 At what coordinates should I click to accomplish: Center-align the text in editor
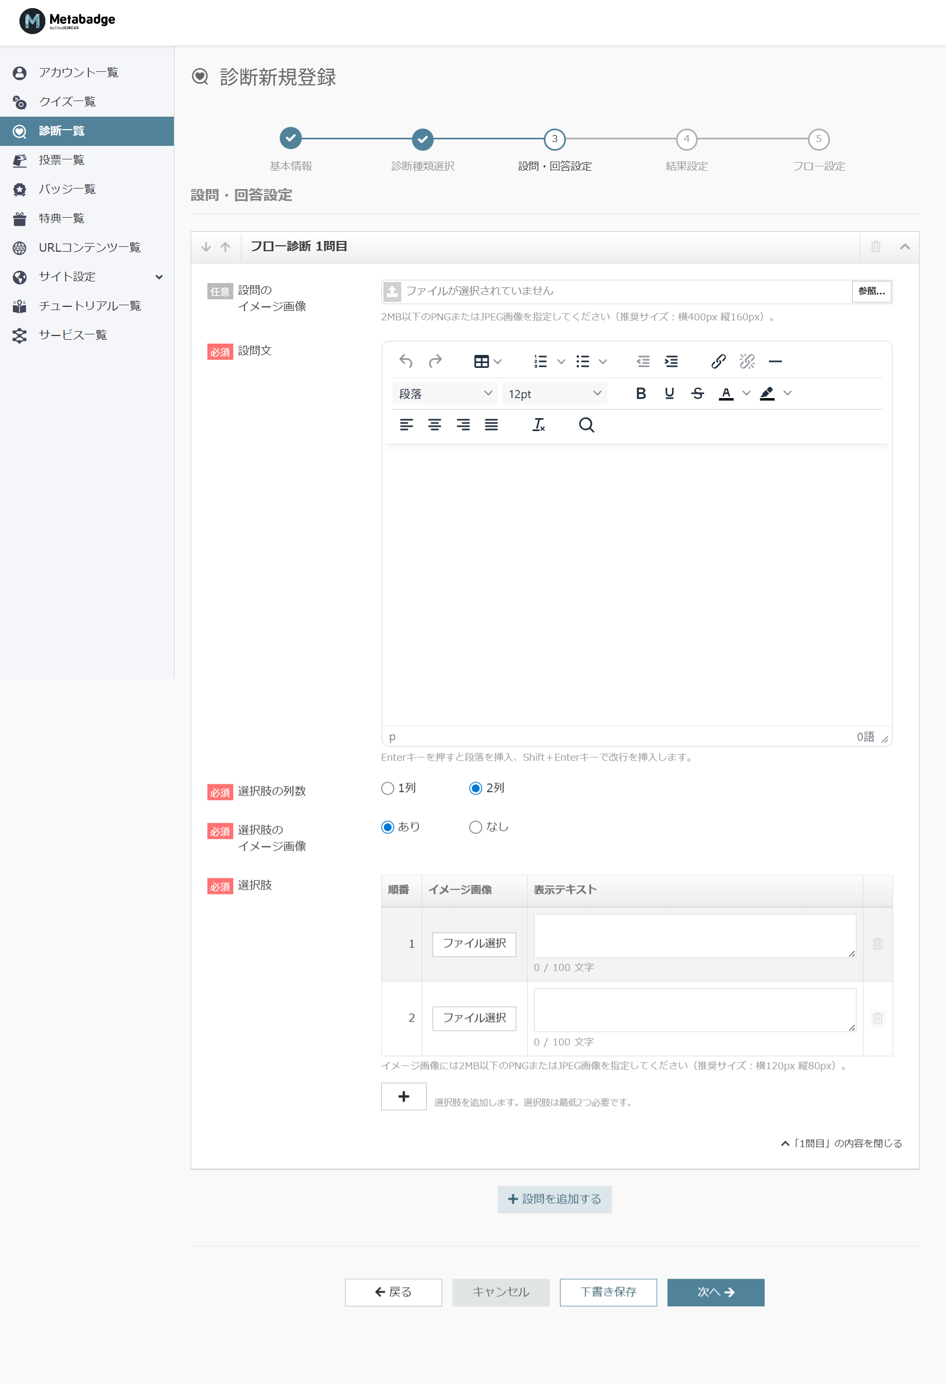435,425
